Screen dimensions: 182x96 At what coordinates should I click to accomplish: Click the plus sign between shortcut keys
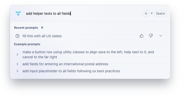152,13
